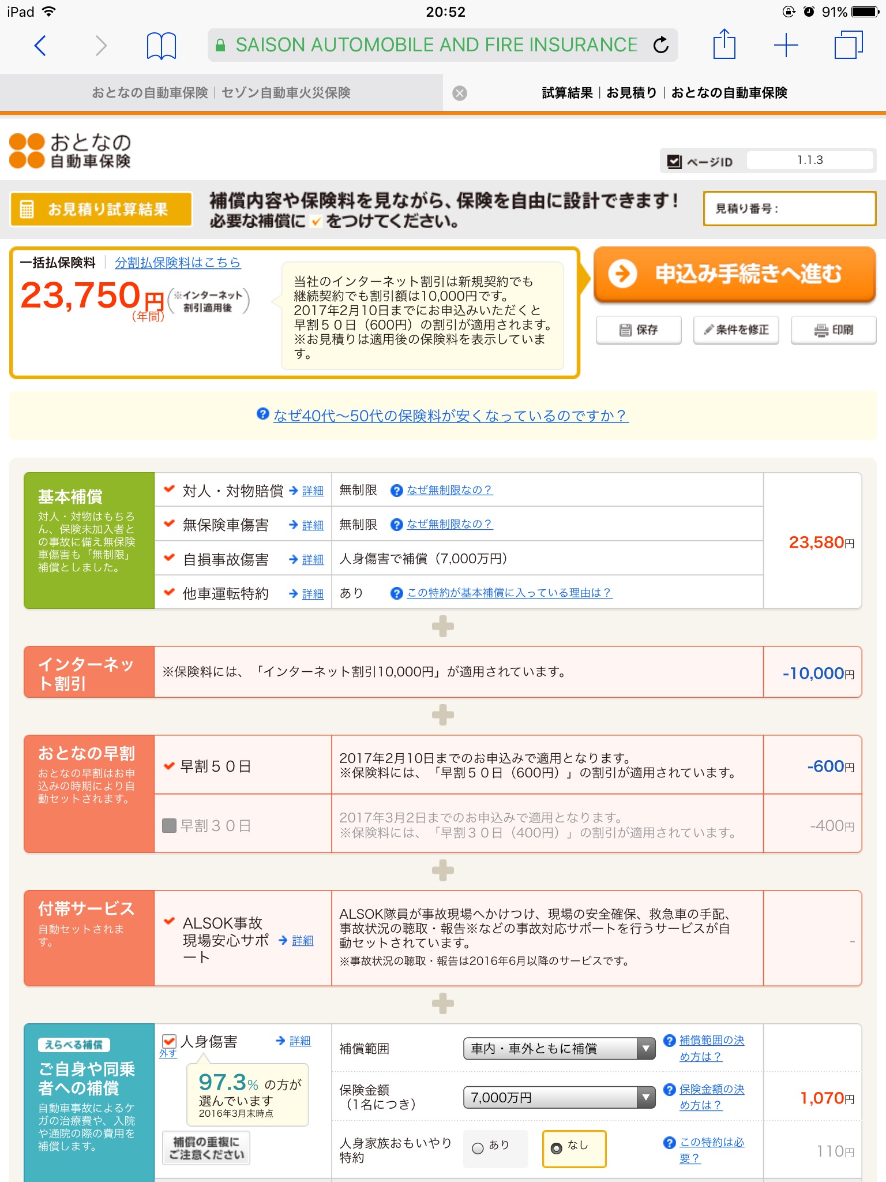Click the 保存 save button
Screen dimensions: 886x1182
click(x=639, y=330)
